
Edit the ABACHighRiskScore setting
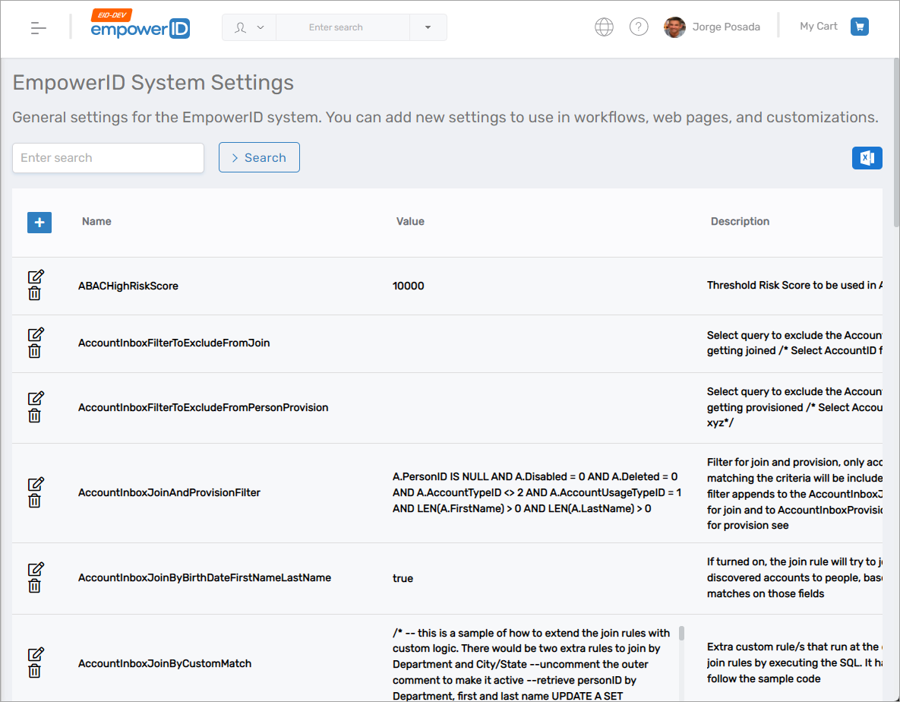coord(35,277)
